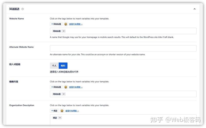Screen dimensions: 206x128
Task: Select the 组织 option
Action: pos(63,66)
